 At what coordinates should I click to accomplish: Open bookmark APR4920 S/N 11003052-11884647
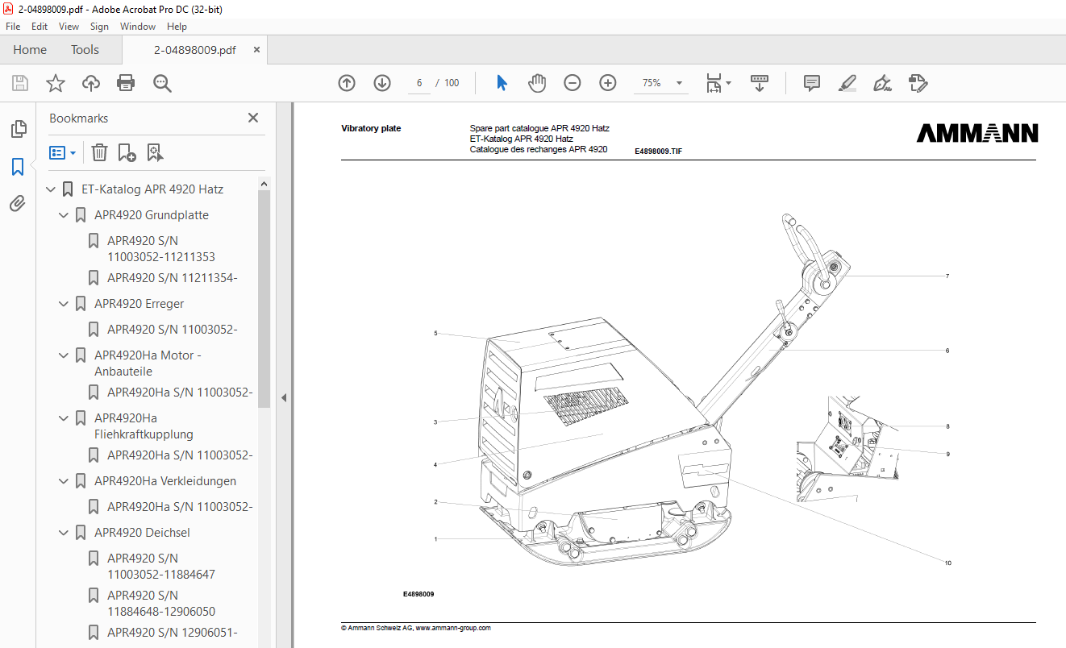point(161,567)
